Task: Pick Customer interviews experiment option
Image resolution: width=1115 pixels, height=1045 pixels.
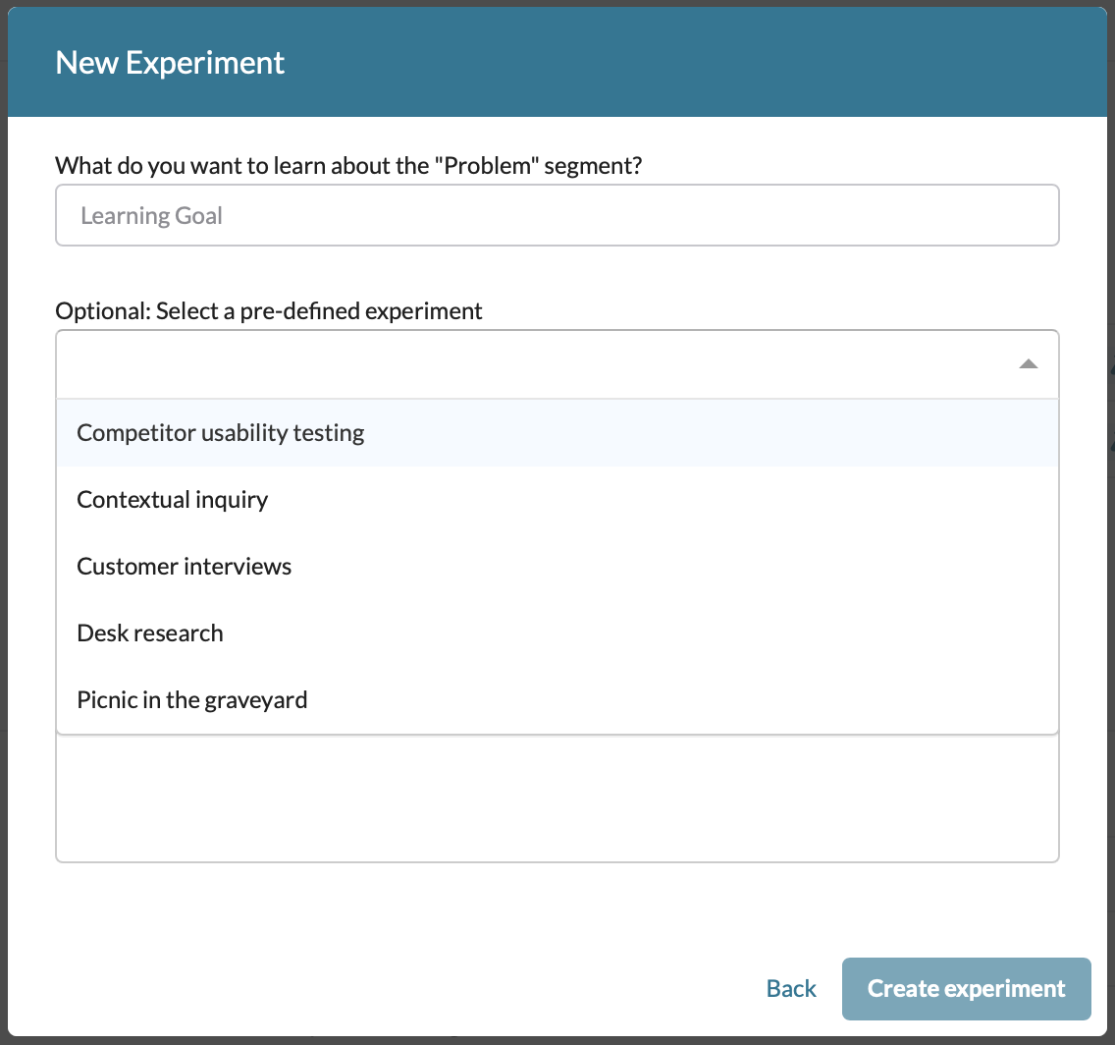Action: click(557, 567)
